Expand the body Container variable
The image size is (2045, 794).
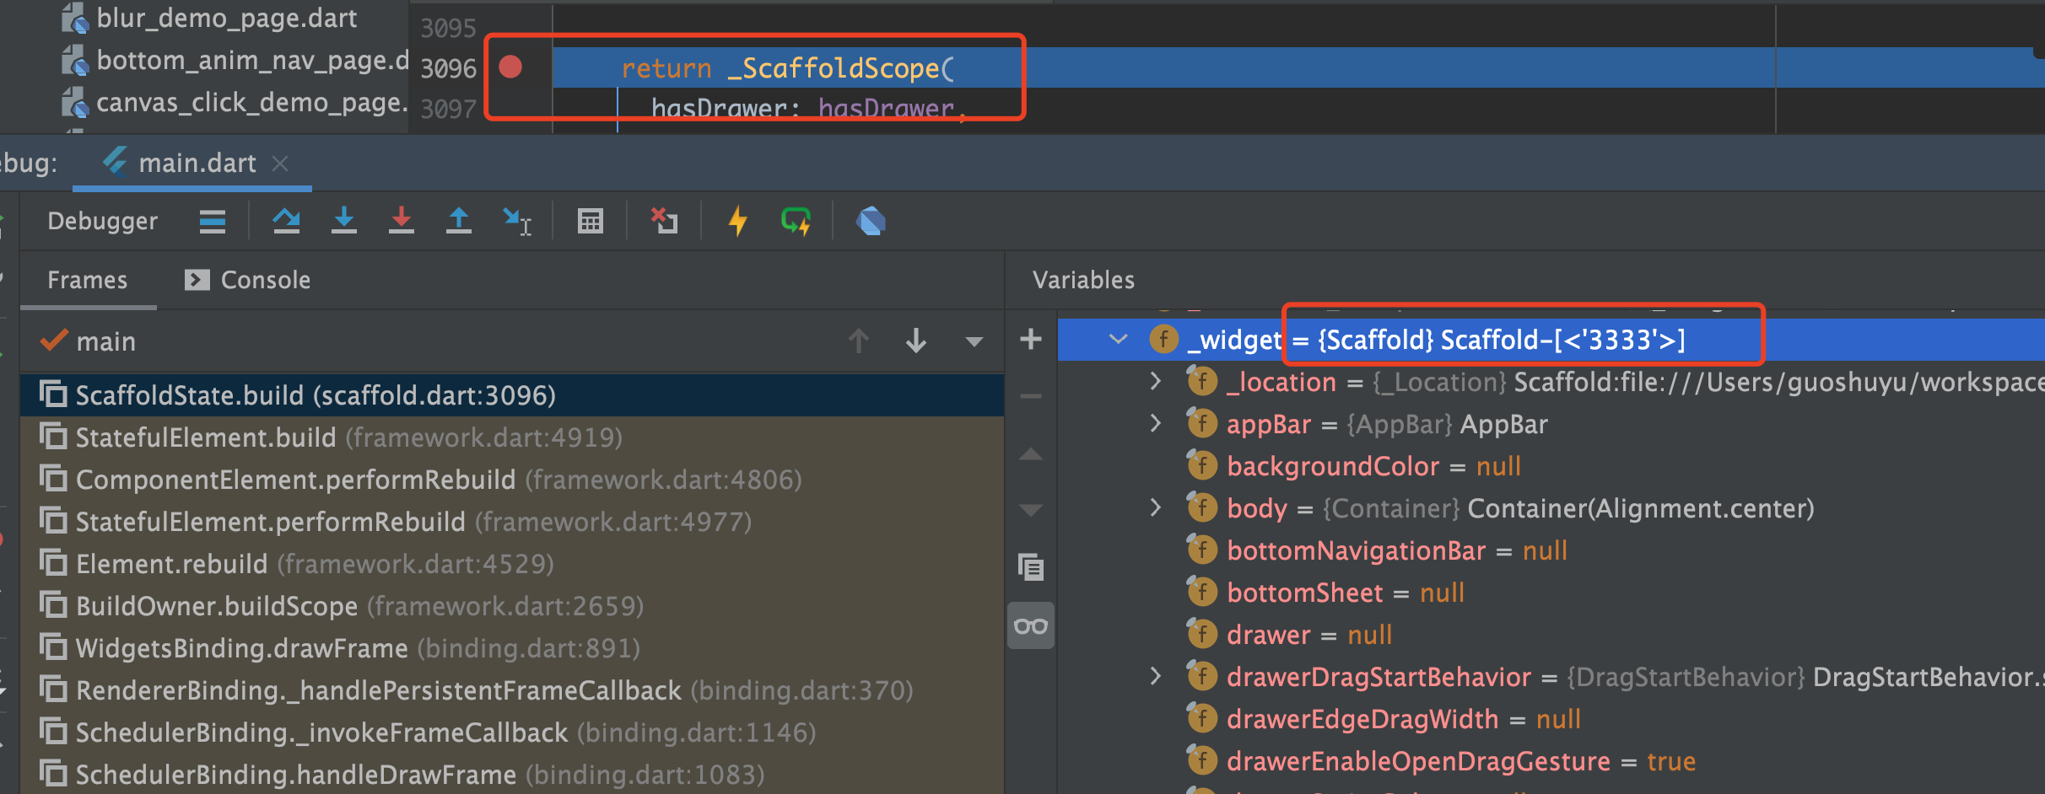click(x=1155, y=508)
